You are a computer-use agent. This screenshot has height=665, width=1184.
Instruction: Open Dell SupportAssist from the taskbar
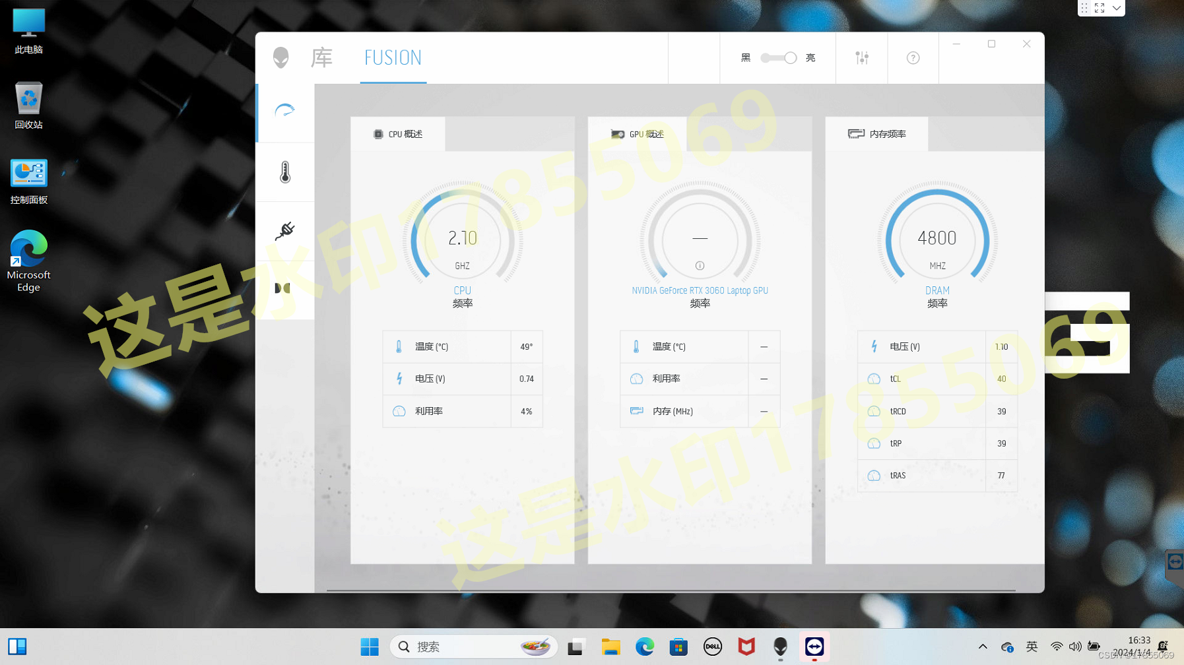click(x=713, y=647)
